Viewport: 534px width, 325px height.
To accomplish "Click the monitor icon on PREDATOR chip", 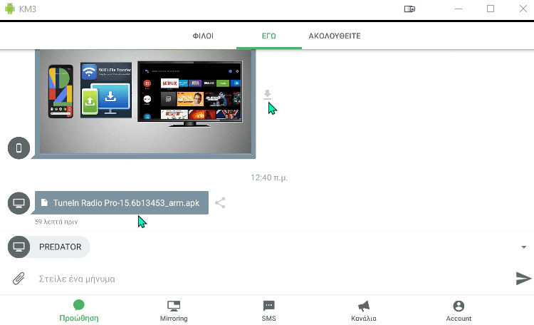I will point(19,247).
